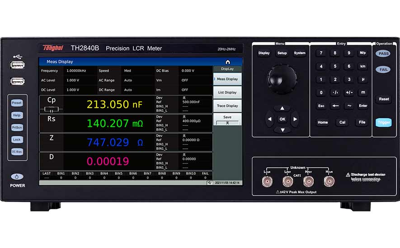Click the Lpot BNC connector

(x=288, y=181)
